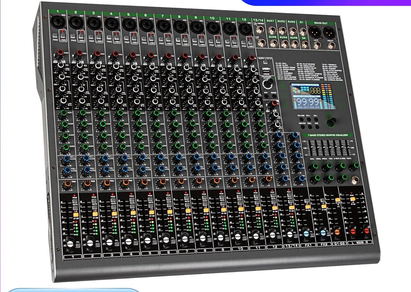Click the USB port on the mixer
The image size is (411, 292).
(267, 73)
